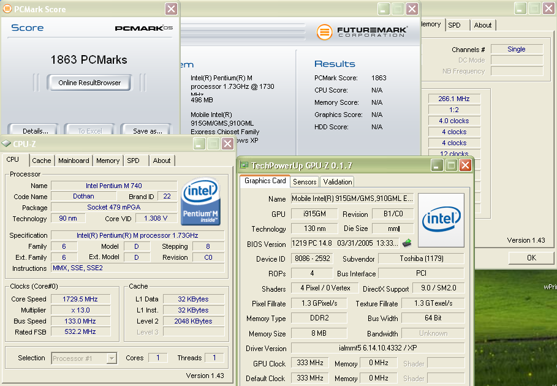Click the Futuremark orange logo icon
The height and width of the screenshot is (386, 557).
324,32
